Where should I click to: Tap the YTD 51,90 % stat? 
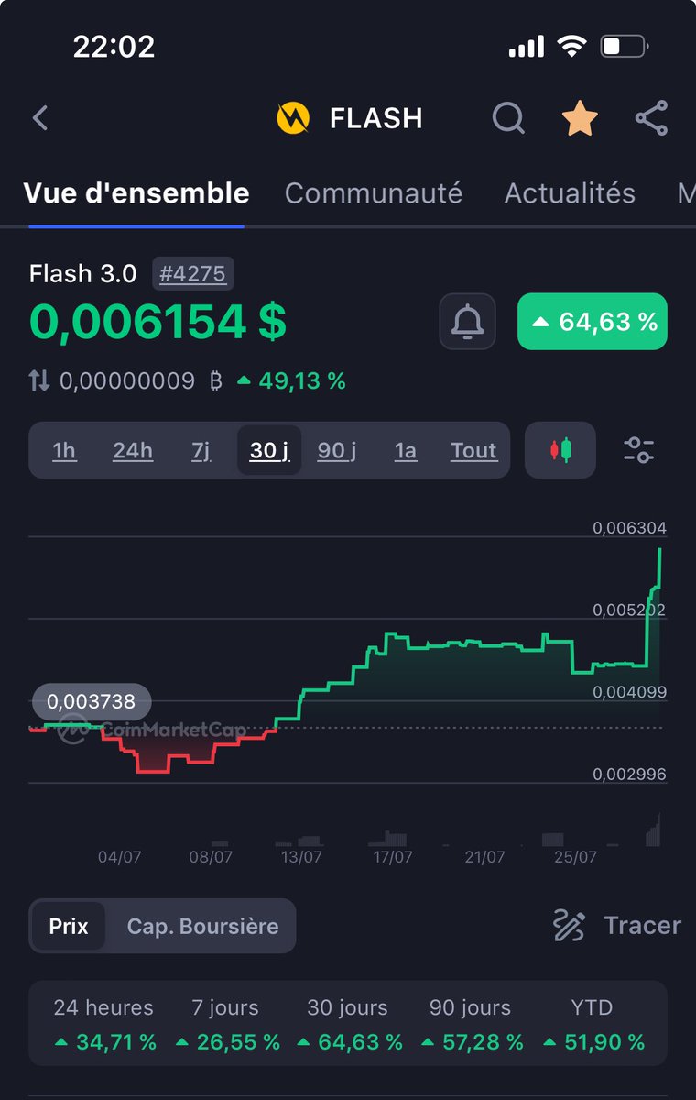pos(593,1025)
